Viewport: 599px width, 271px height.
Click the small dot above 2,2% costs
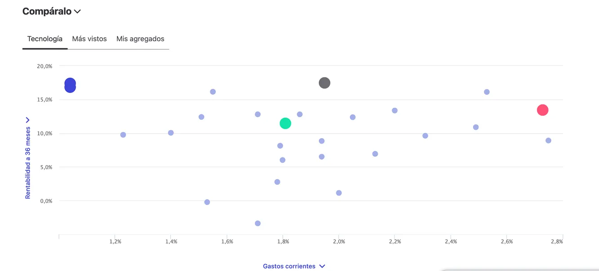point(395,110)
